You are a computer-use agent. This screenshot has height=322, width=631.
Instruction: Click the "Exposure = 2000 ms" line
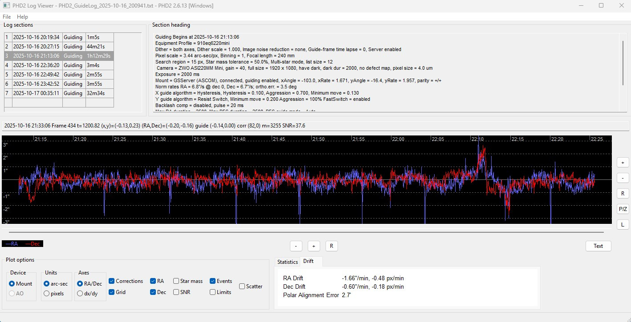(177, 74)
